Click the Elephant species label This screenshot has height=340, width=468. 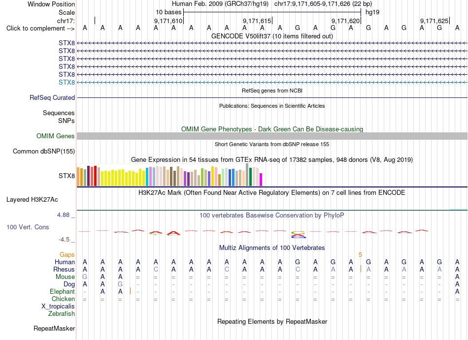click(x=62, y=292)
